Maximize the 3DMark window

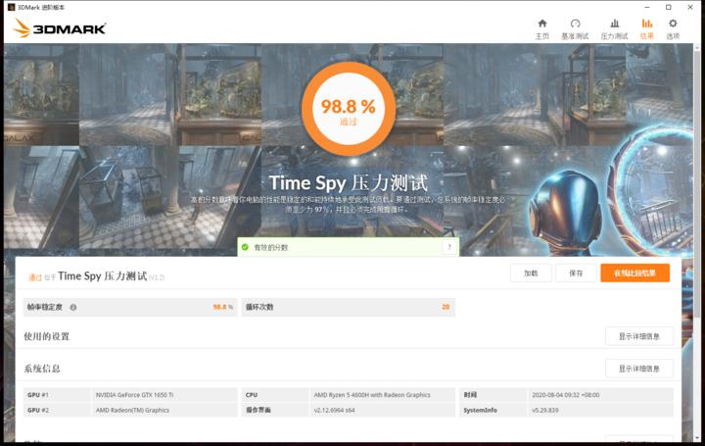[x=669, y=7]
